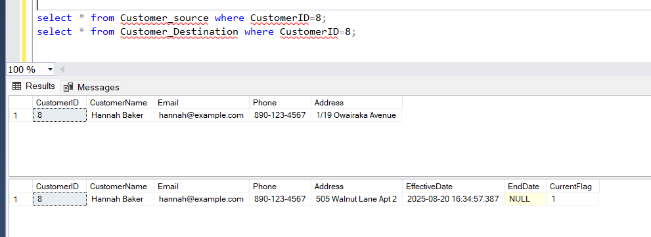Image resolution: width=651 pixels, height=237 pixels.
Task: Select Email column header in bottom grid
Action: point(202,187)
